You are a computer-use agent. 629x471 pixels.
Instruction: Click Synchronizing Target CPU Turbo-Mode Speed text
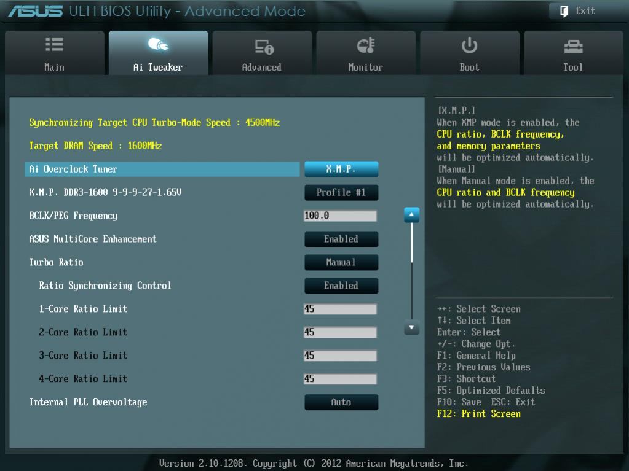point(154,123)
